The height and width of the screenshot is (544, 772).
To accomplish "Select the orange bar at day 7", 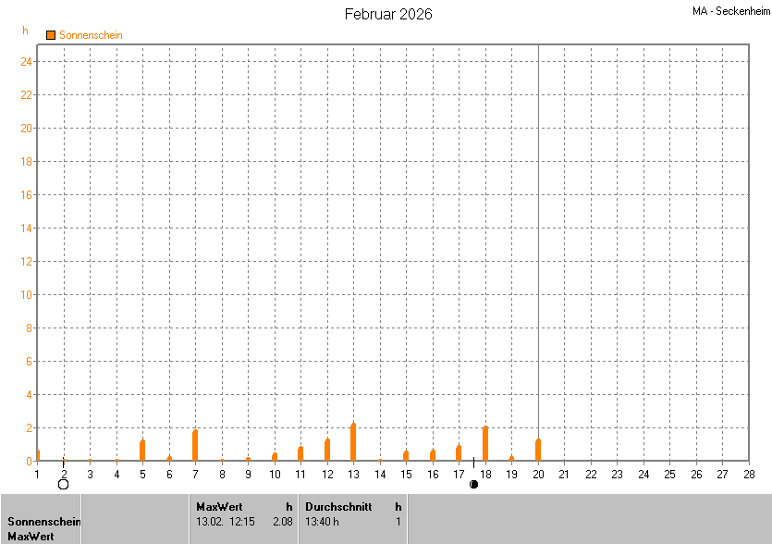I will [195, 446].
